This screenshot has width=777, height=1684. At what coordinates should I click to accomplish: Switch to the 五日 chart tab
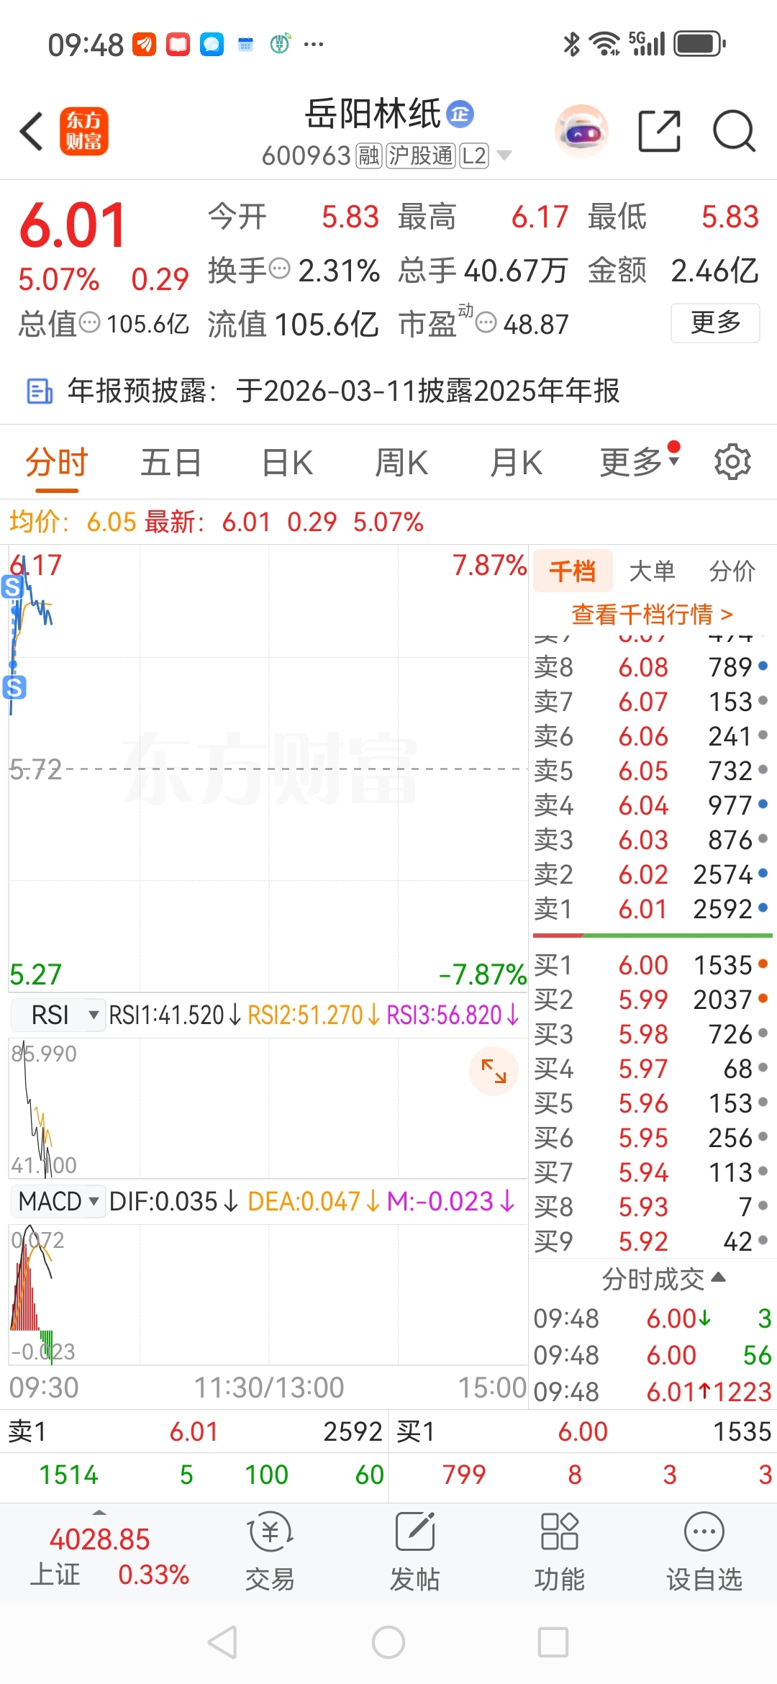[171, 463]
